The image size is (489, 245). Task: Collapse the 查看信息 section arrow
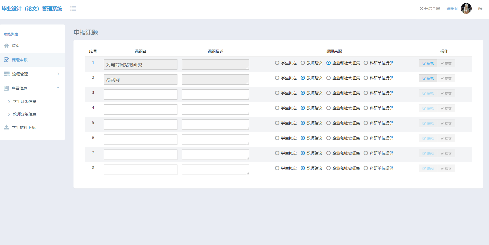pos(58,88)
